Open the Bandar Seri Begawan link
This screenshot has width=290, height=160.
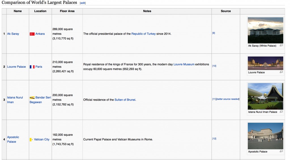click(x=43, y=97)
